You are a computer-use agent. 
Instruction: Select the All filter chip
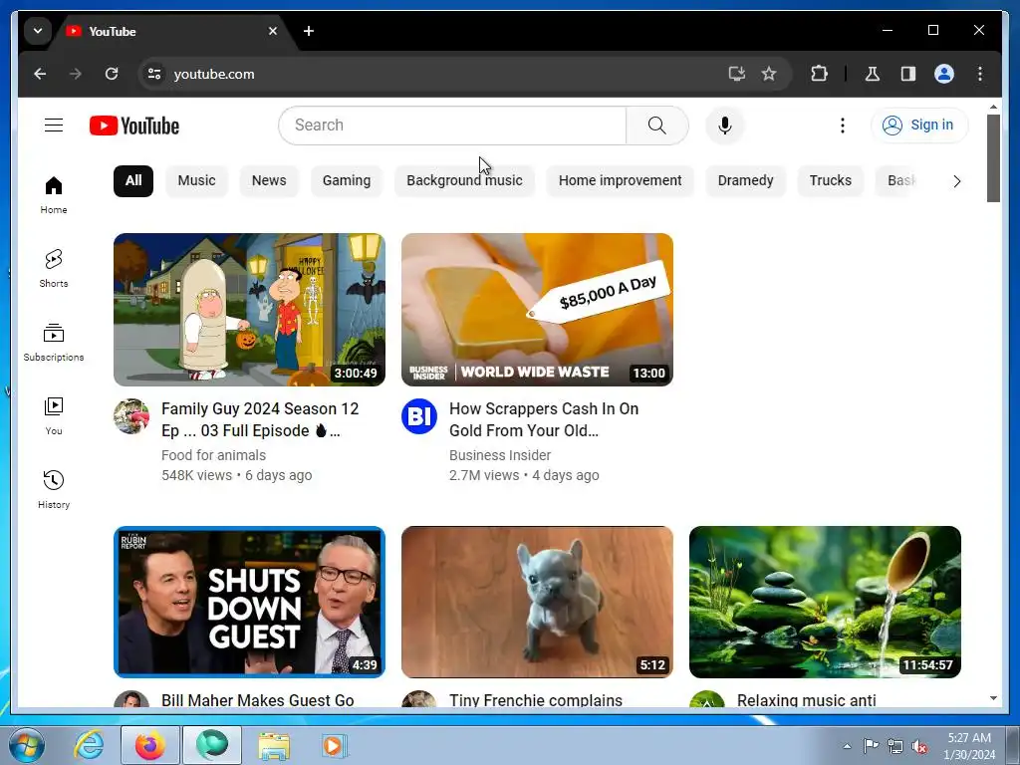point(133,180)
